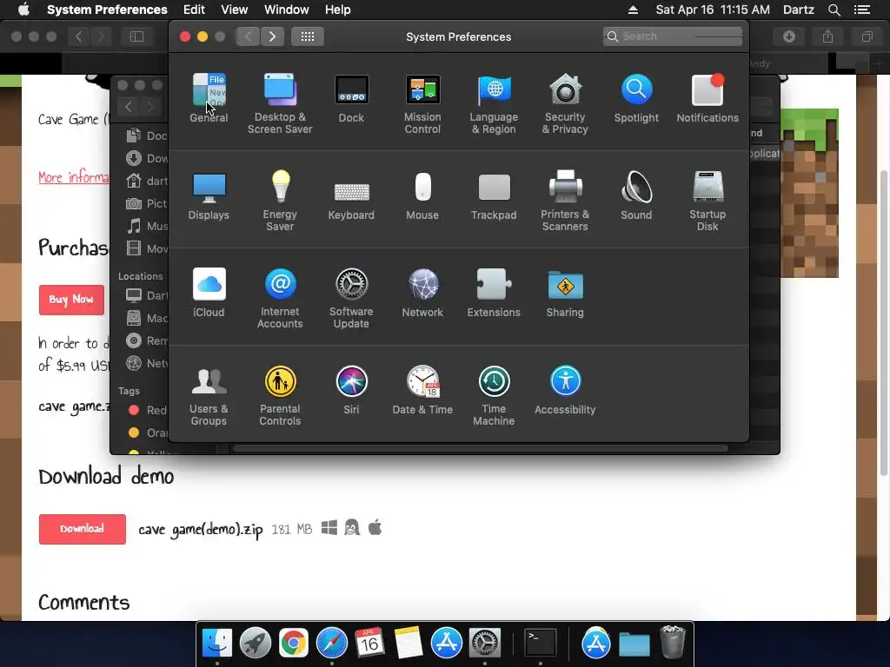Open Software Update pane
The height and width of the screenshot is (667, 890).
tap(351, 299)
